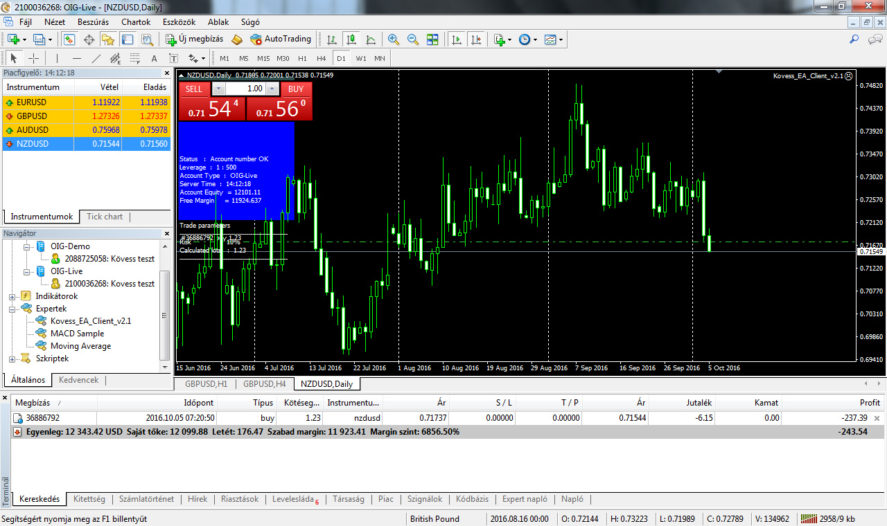Viewport: 887px width, 526px height.
Task: Select the text A drawing tool
Action: [x=154, y=58]
